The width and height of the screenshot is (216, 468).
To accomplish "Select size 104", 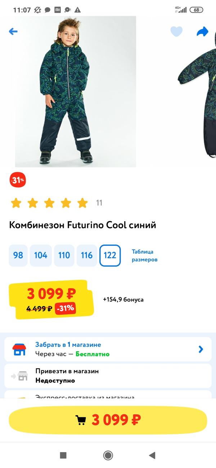I will tap(41, 255).
